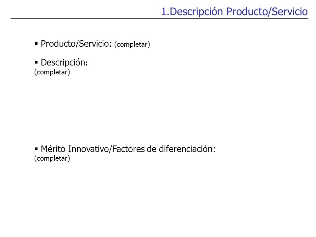Click the word 'Producto/Servicio' in the blue title
This screenshot has height=237, width=316.
click(267, 12)
